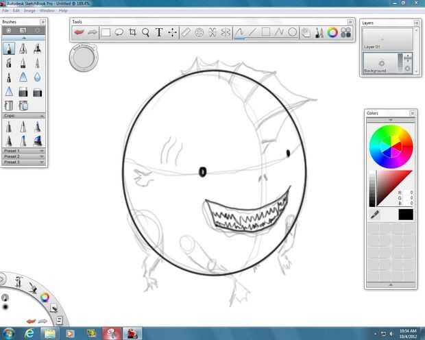Open the Edit menu
This screenshot has height=340, width=425.
[16, 10]
